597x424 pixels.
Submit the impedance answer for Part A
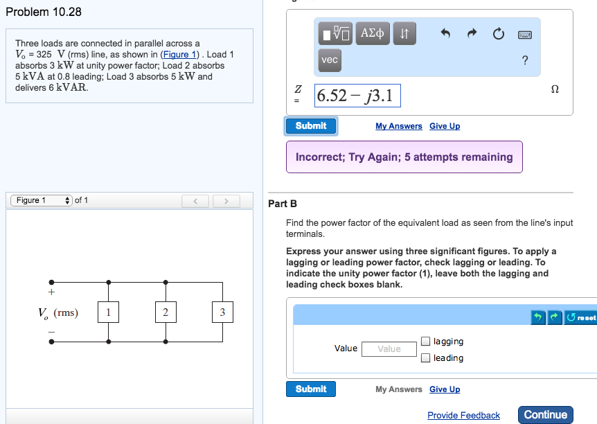pyautogui.click(x=310, y=125)
